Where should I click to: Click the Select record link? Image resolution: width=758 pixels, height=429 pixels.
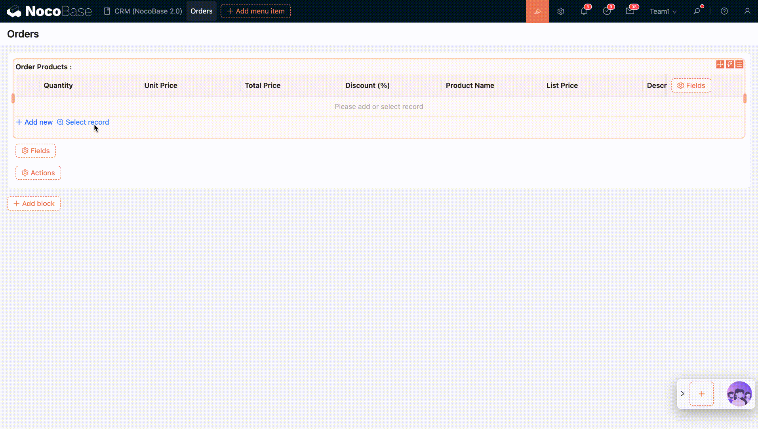coord(83,122)
